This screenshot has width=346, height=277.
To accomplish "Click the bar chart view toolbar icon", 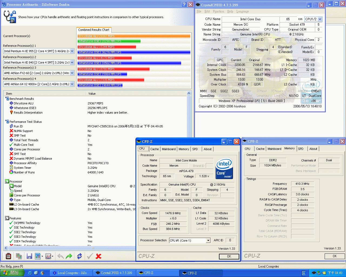I will pos(38,256).
